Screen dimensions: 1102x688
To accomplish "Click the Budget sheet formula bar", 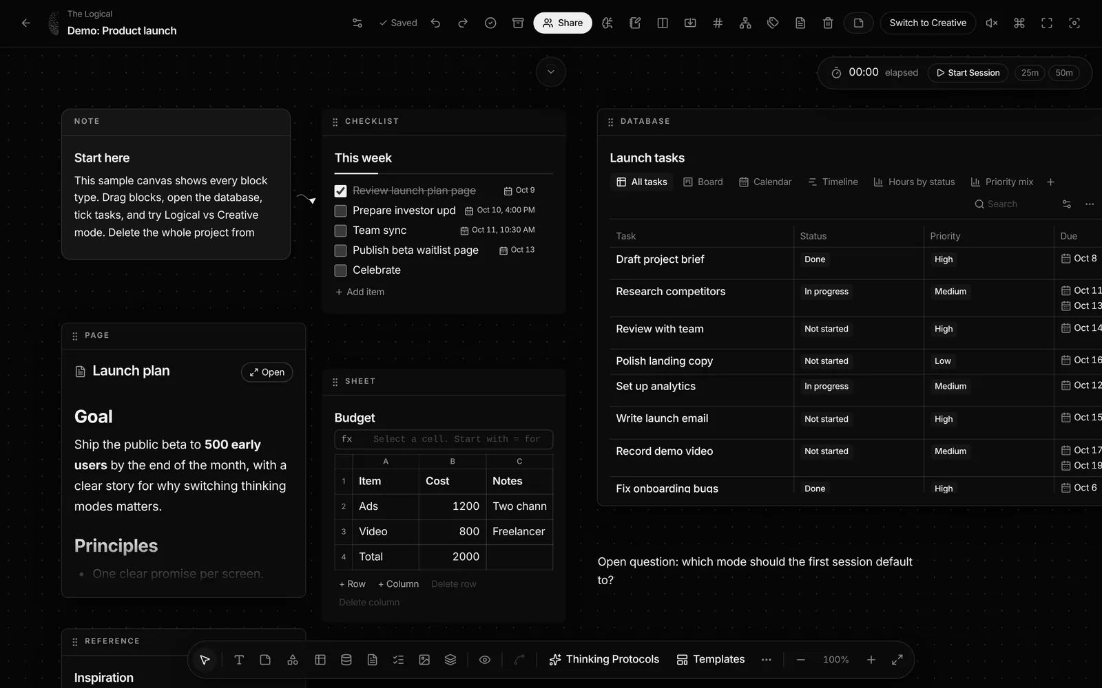I will pos(444,439).
